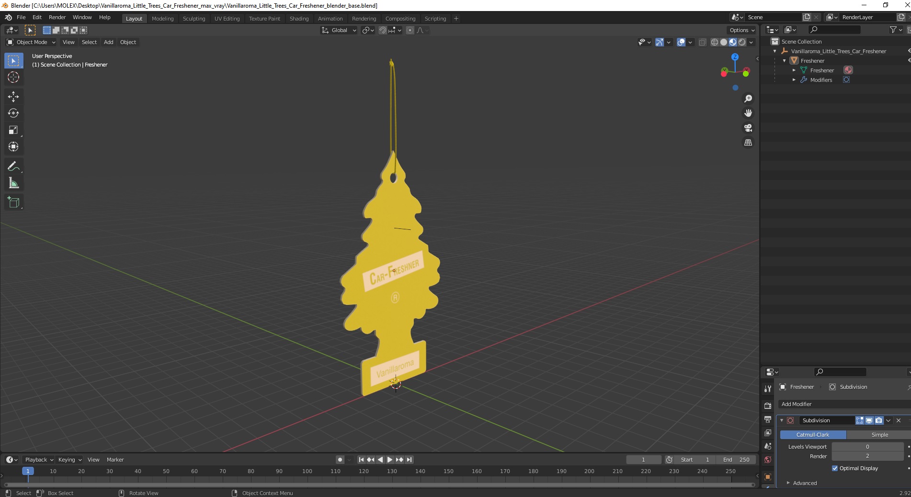
Task: Open the Global transform orientation dropdown
Action: pyautogui.click(x=339, y=30)
